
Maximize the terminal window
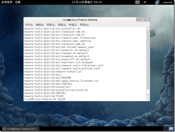coord(143,20)
